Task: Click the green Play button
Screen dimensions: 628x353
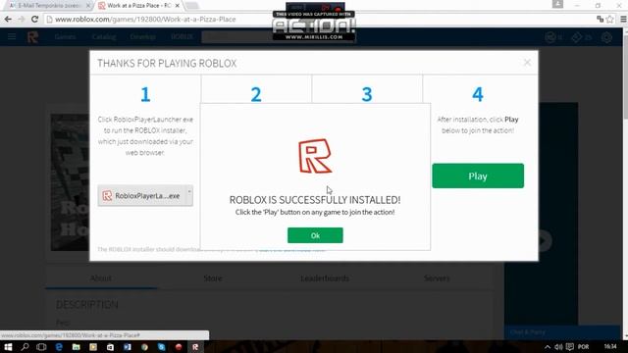Action: [x=478, y=176]
